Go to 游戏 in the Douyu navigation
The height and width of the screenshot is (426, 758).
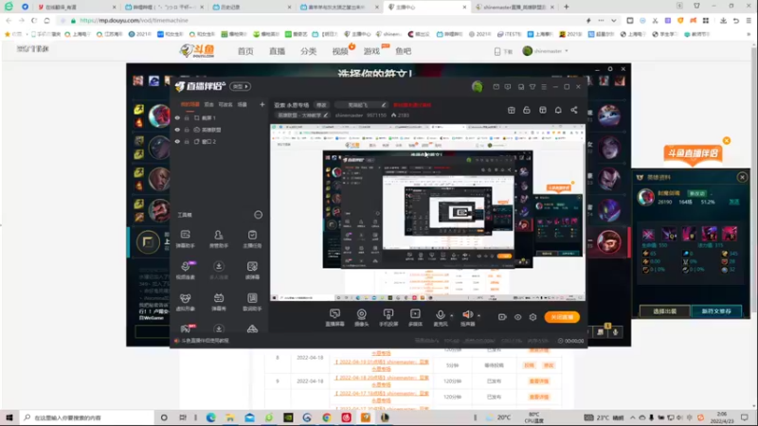(x=371, y=51)
